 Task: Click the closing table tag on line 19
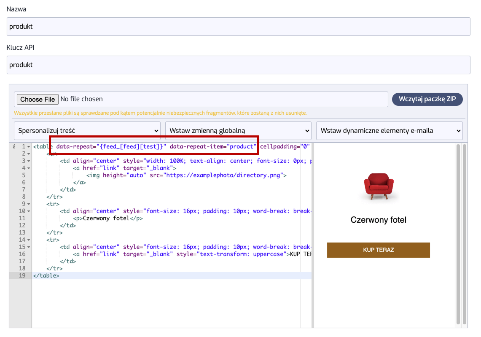click(x=46, y=276)
